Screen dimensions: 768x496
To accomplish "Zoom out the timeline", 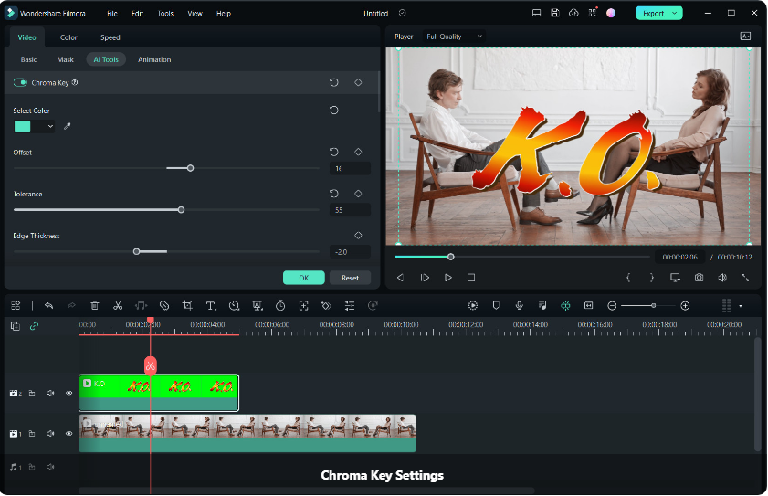I will 612,306.
